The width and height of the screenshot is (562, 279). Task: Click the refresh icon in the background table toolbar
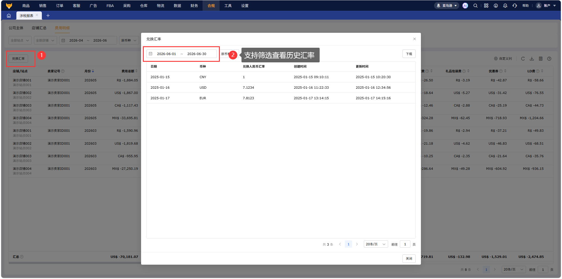(523, 59)
